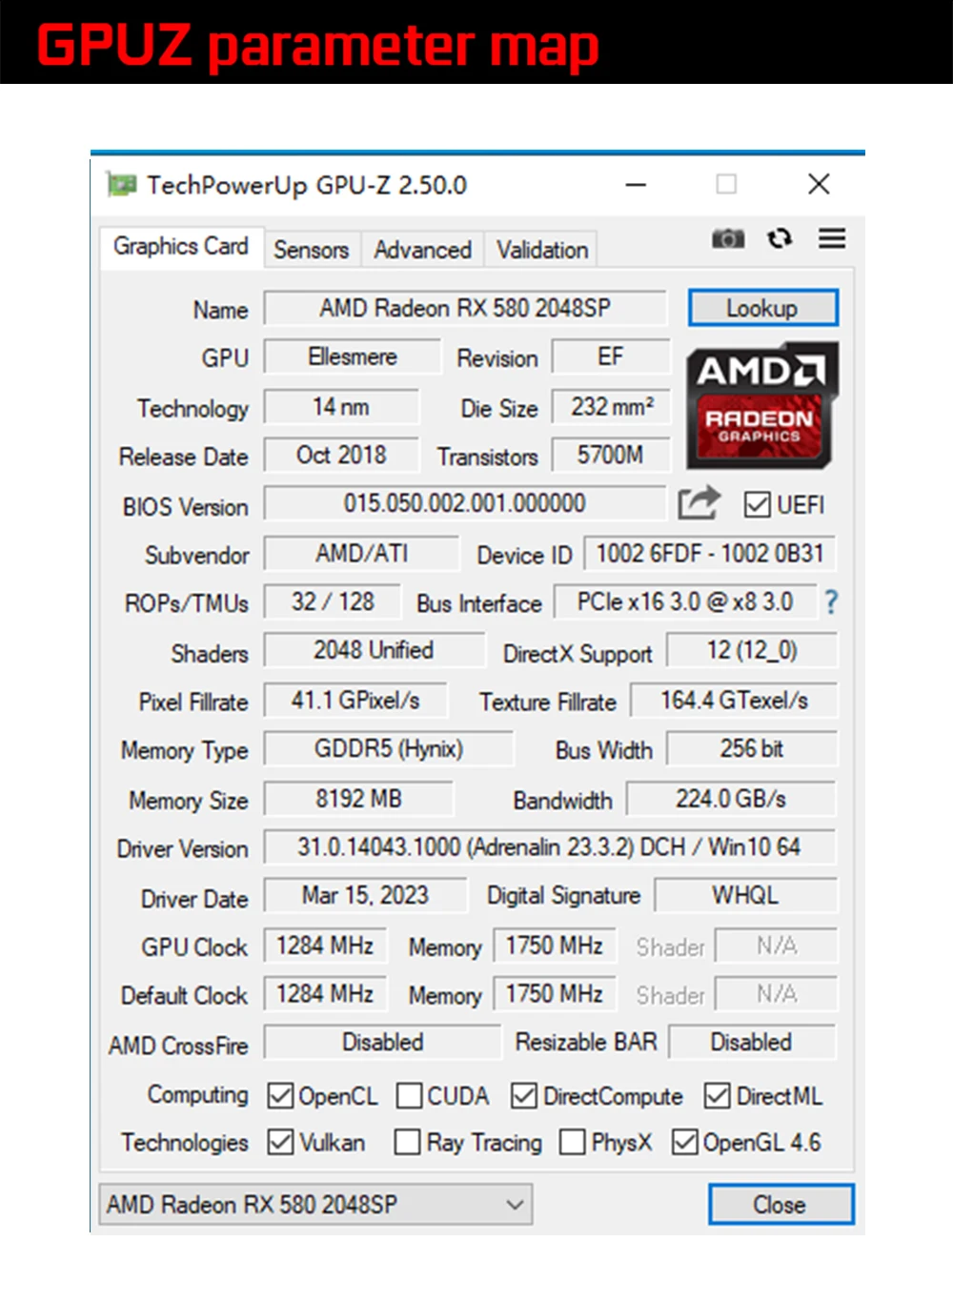Enable the PhysX checkbox
The height and width of the screenshot is (1303, 953).
[572, 1141]
